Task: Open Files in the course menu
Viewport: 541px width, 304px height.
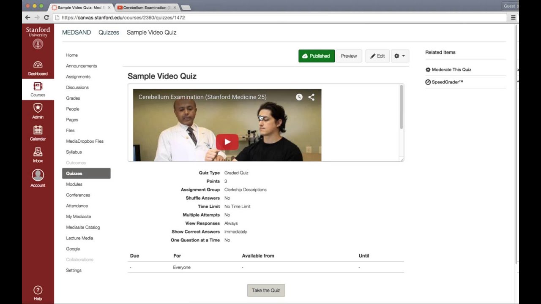Action: (70, 130)
